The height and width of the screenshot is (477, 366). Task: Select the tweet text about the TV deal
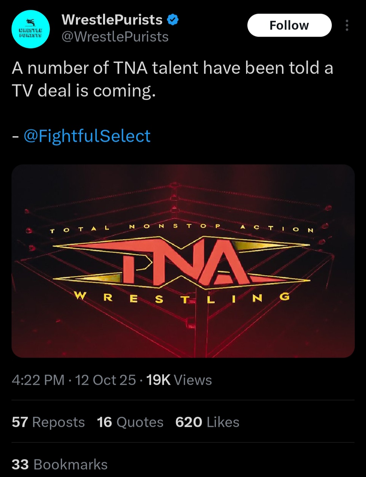172,79
